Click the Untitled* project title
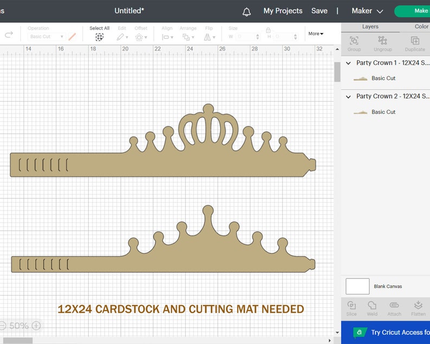 [x=129, y=11]
